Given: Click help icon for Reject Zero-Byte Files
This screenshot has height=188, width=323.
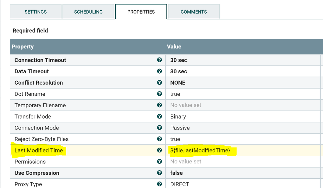Looking at the screenshot, I should click(x=159, y=139).
